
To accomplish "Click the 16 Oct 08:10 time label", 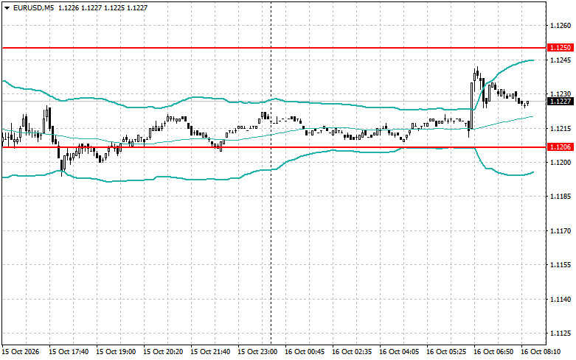I will [541, 352].
